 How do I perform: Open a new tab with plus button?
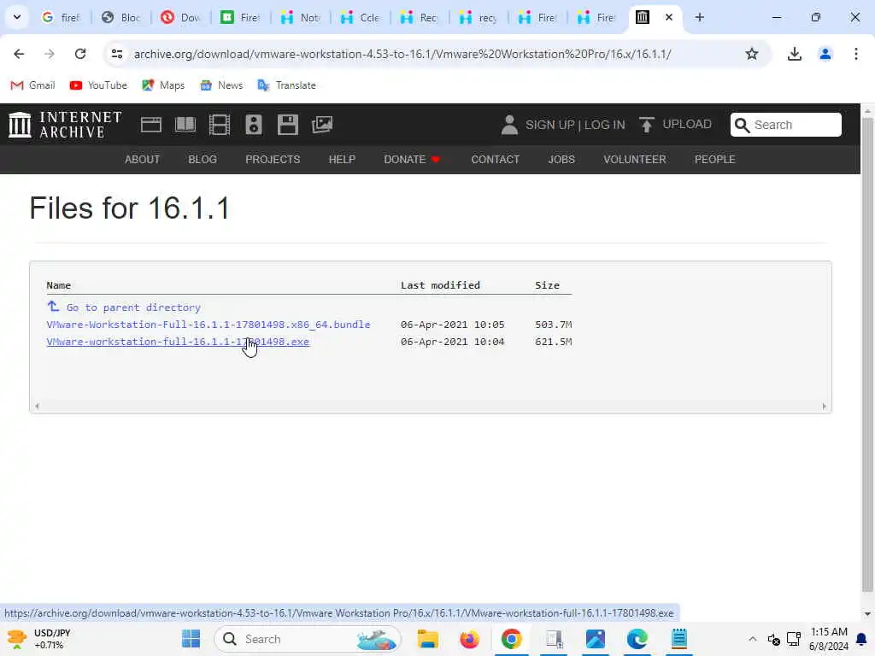coord(699,17)
